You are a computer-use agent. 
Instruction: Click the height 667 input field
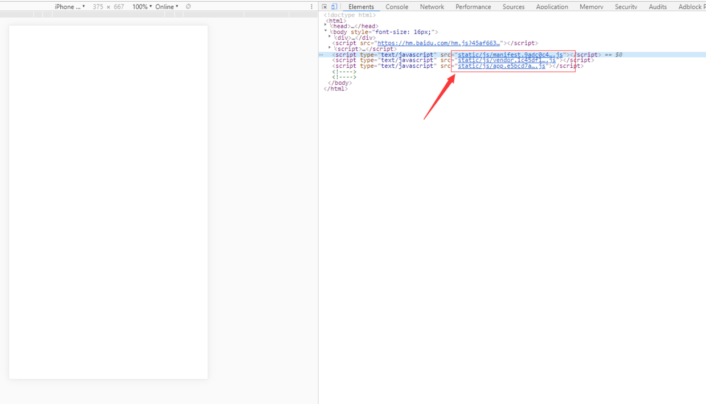click(119, 7)
